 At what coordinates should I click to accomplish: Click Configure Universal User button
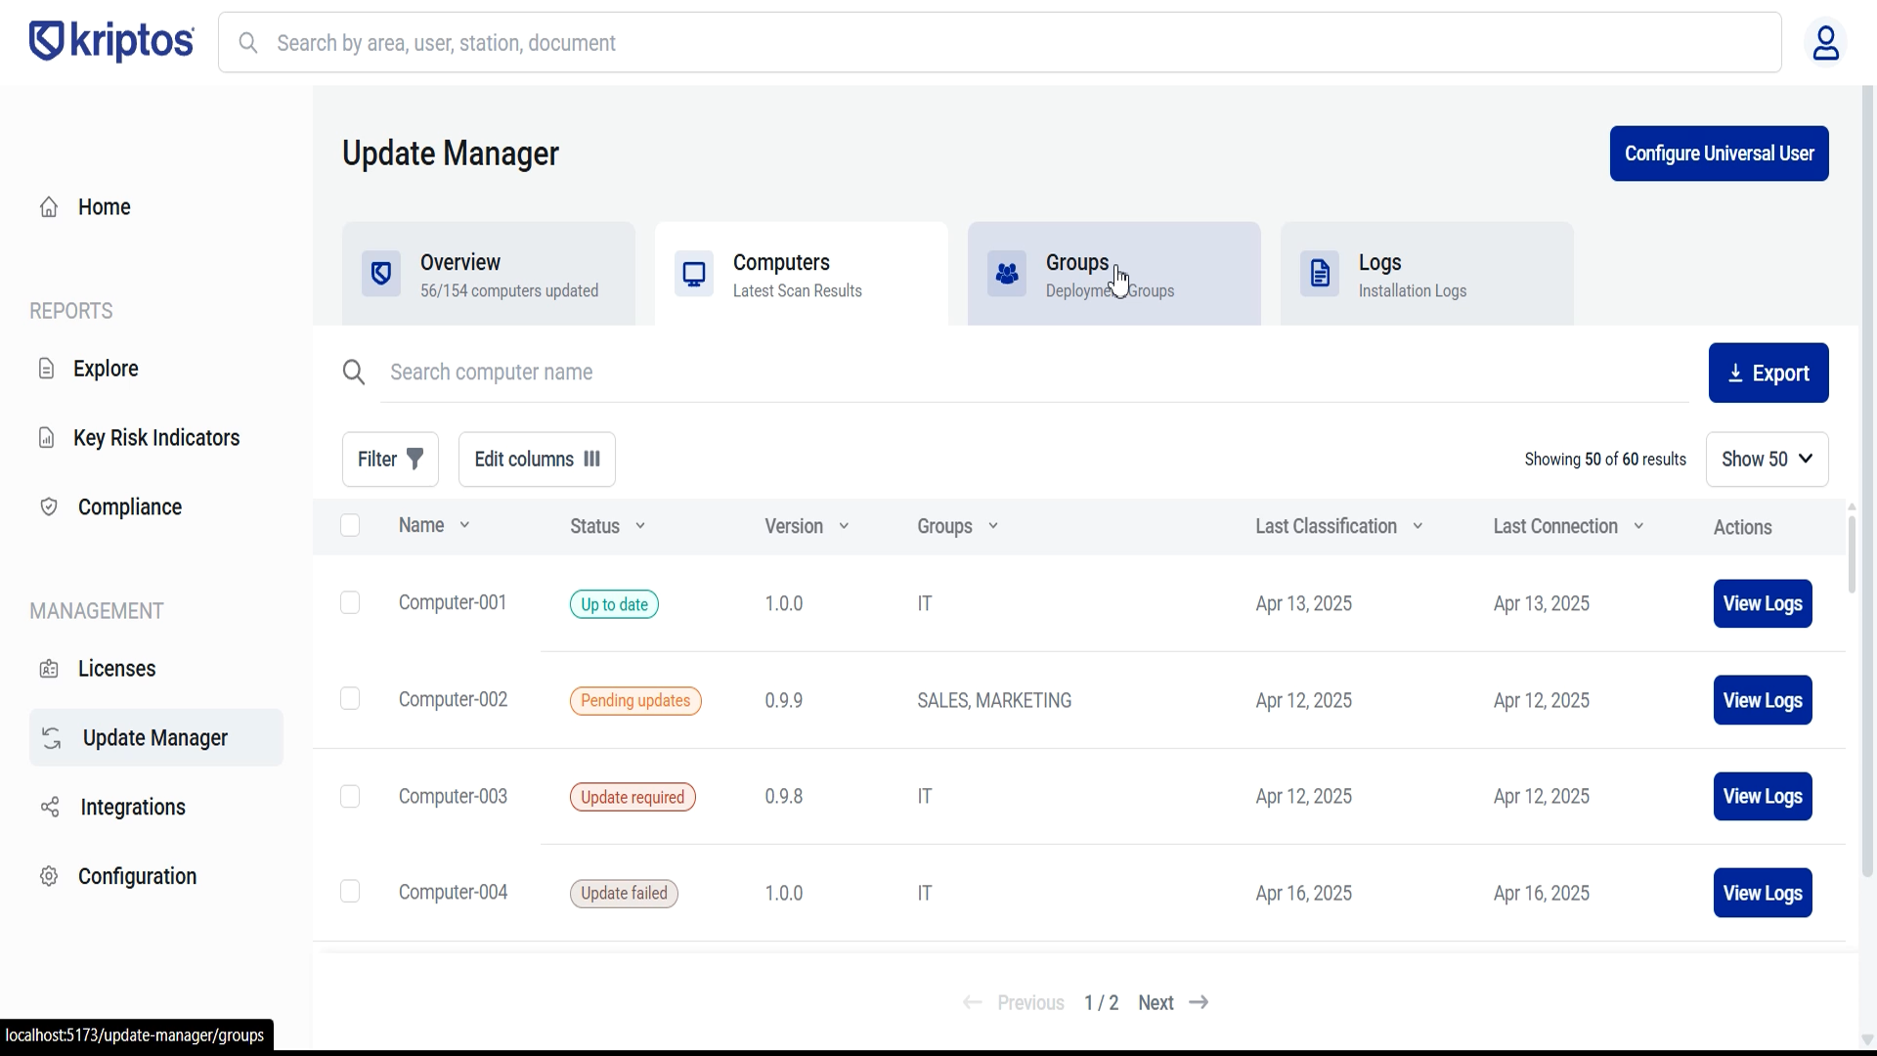1719,154
